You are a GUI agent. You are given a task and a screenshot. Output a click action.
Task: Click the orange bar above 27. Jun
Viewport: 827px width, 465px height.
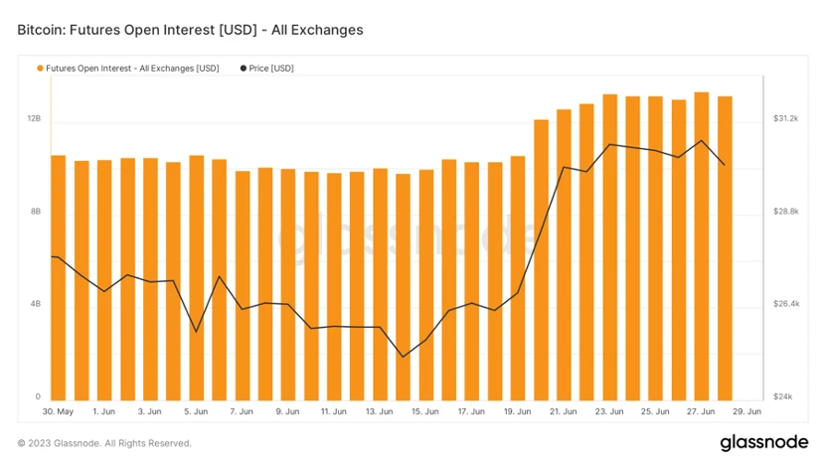tap(702, 248)
